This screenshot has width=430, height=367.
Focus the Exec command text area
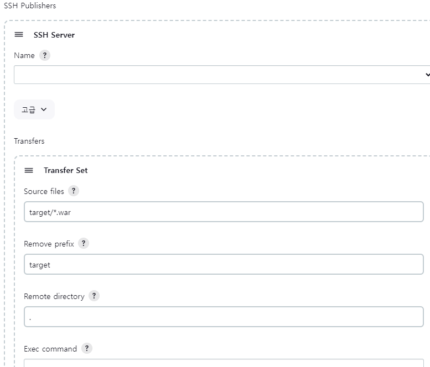coord(224,363)
